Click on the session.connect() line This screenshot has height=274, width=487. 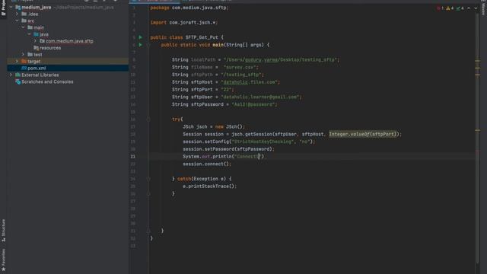pos(207,164)
